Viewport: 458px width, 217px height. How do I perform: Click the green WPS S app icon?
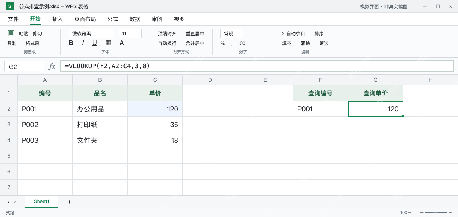[x=10, y=6]
